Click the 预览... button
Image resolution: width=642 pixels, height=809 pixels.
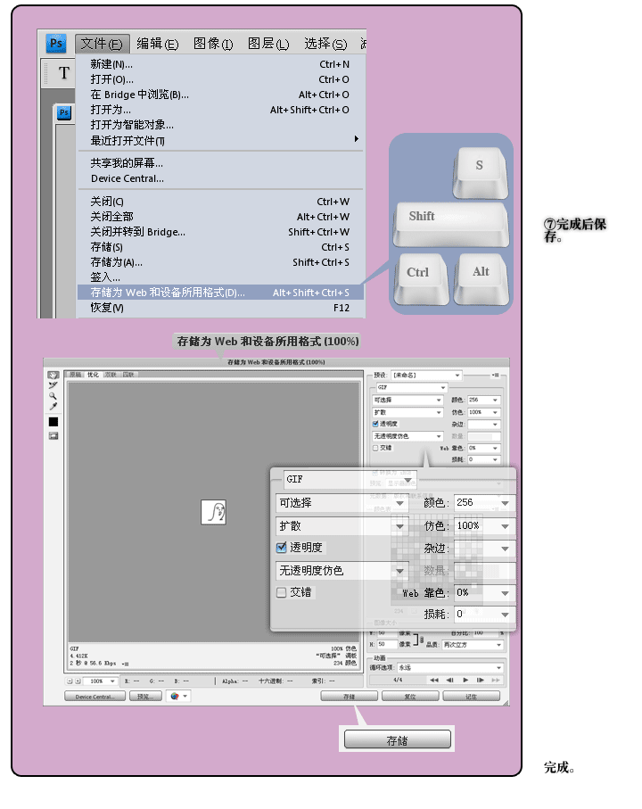tap(145, 697)
